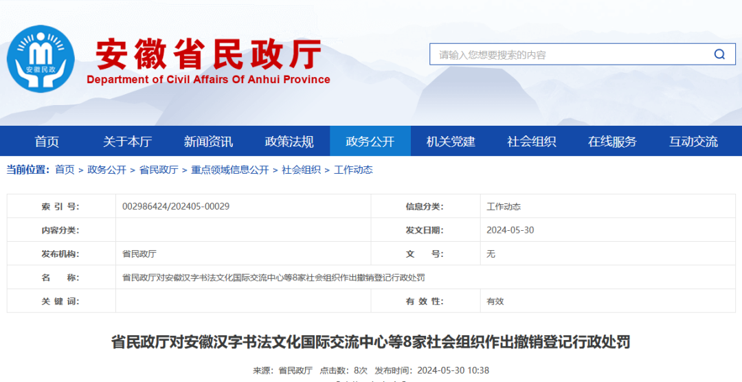Open the 社会组织 navigation tab
This screenshot has width=742, height=382.
click(x=531, y=141)
